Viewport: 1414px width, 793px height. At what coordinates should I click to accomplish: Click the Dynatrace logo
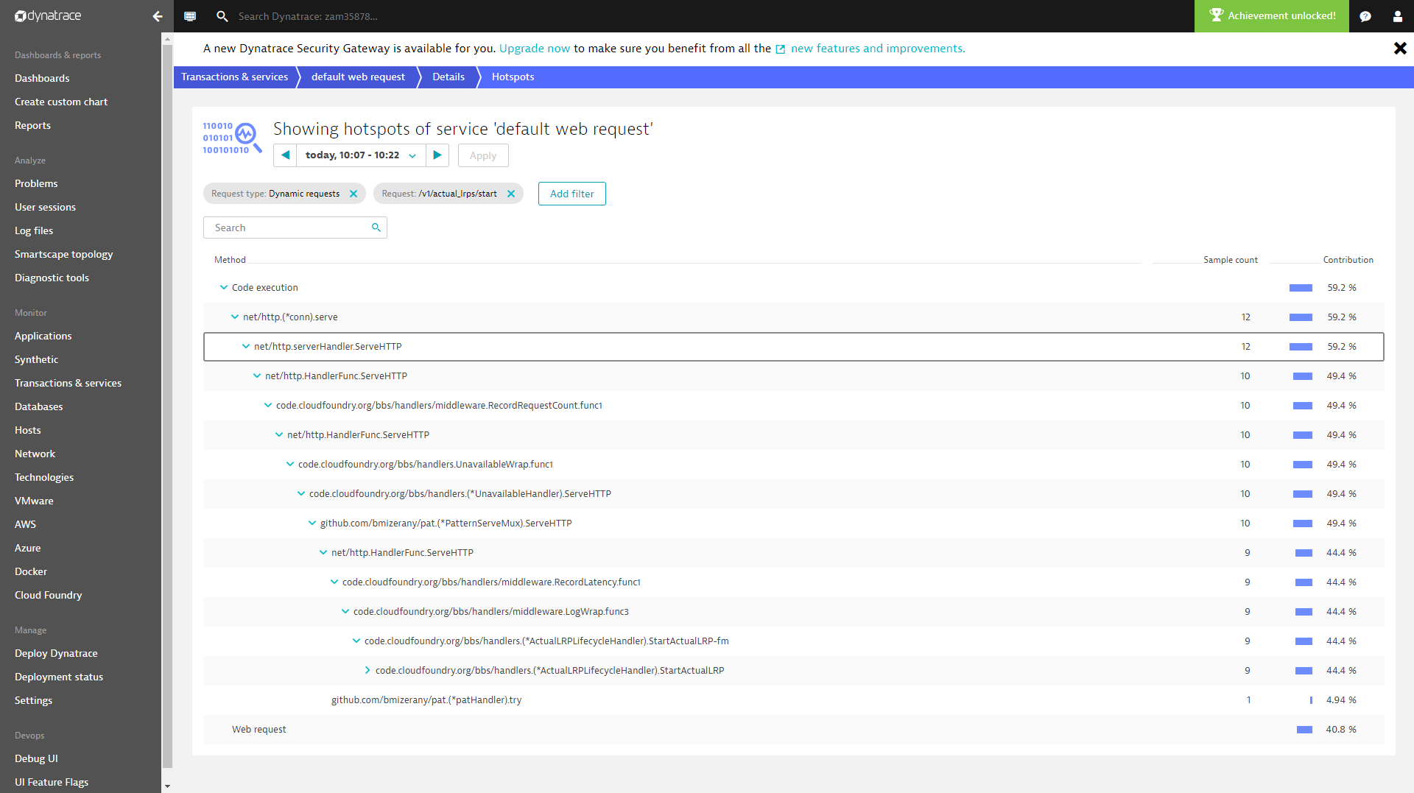tap(48, 16)
